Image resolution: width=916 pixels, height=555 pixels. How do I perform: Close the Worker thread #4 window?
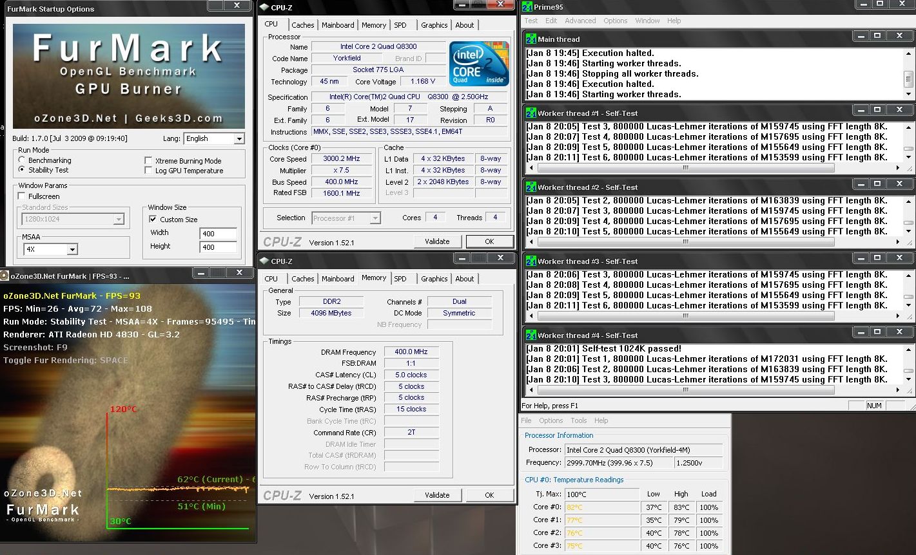[x=899, y=332]
